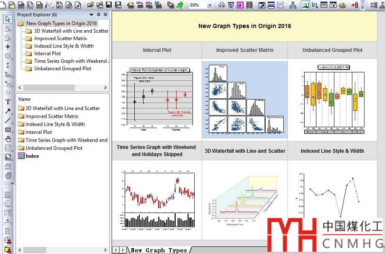Click the Save Project icon
The width and height of the screenshot is (385, 254).
[109, 5]
